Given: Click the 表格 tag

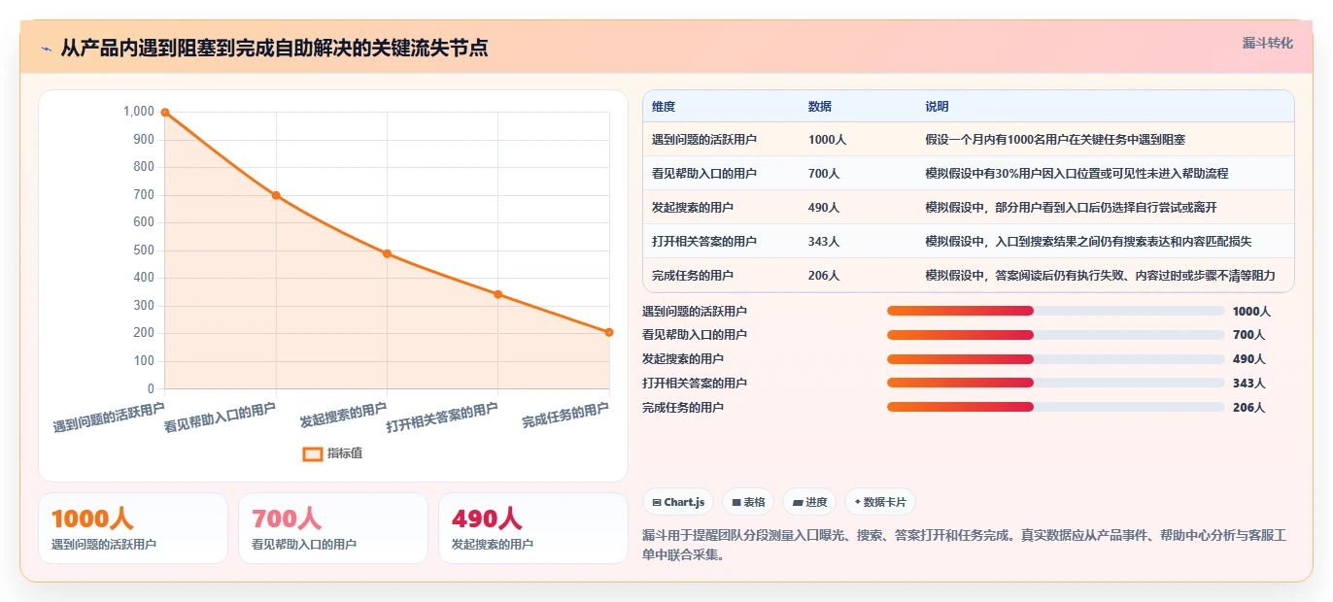Looking at the screenshot, I should 747,502.
